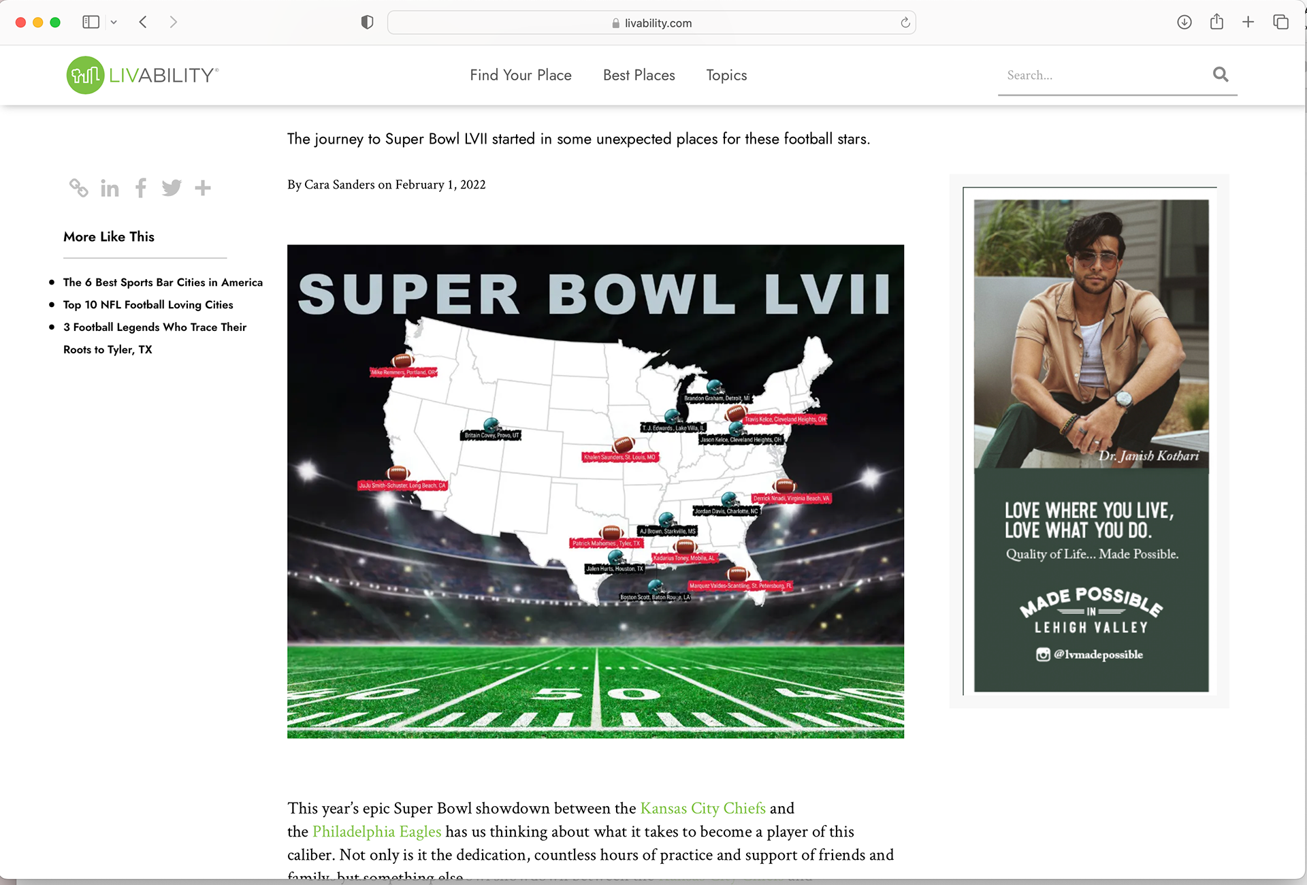
Task: Click the Livability logo
Action: tap(142, 75)
